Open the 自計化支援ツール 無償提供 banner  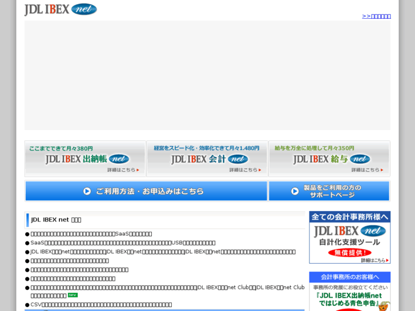pos(349,237)
